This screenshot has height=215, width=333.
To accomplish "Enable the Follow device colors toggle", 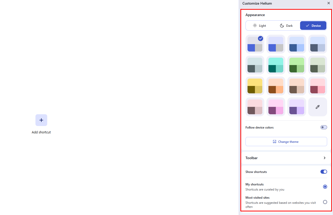I will [324, 127].
